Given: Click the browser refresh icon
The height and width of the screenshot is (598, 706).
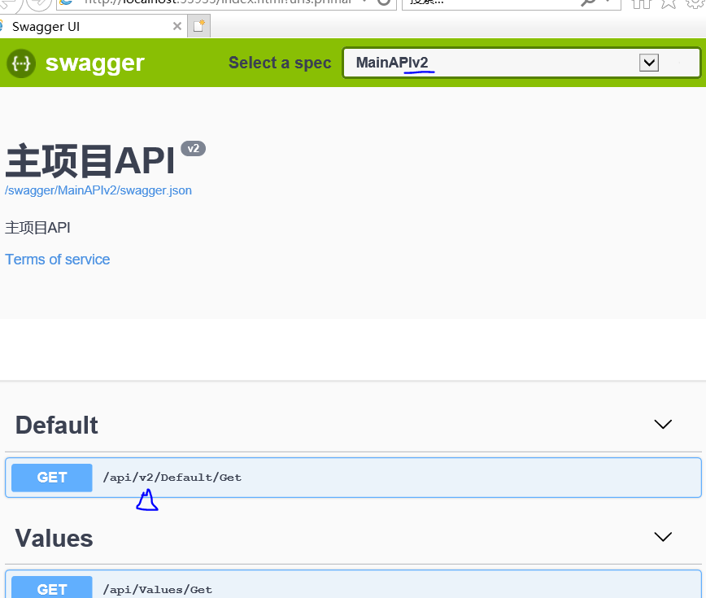Looking at the screenshot, I should click(x=384, y=2).
